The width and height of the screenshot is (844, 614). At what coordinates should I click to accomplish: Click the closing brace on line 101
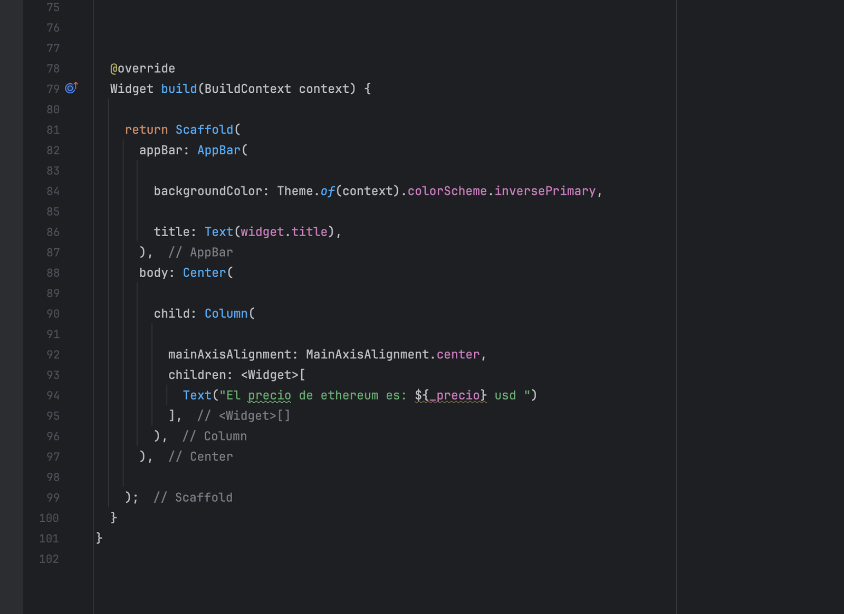[99, 538]
